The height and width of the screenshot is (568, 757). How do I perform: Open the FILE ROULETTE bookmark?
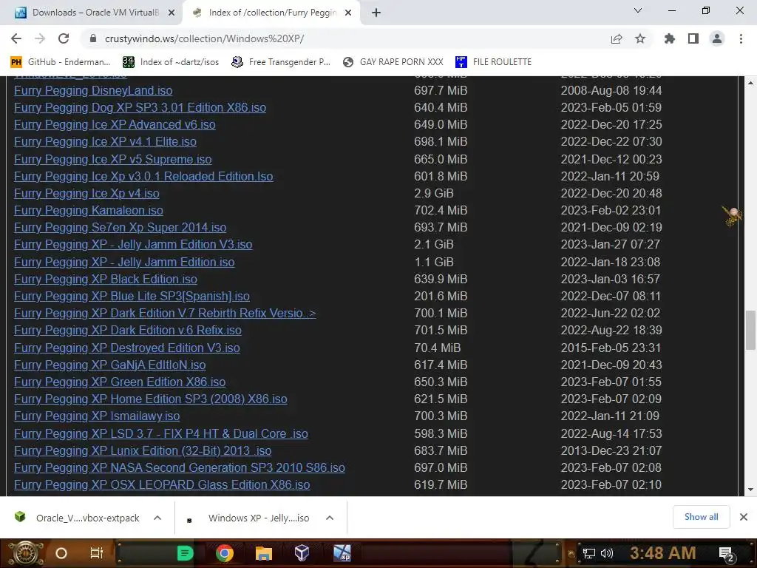(x=493, y=62)
